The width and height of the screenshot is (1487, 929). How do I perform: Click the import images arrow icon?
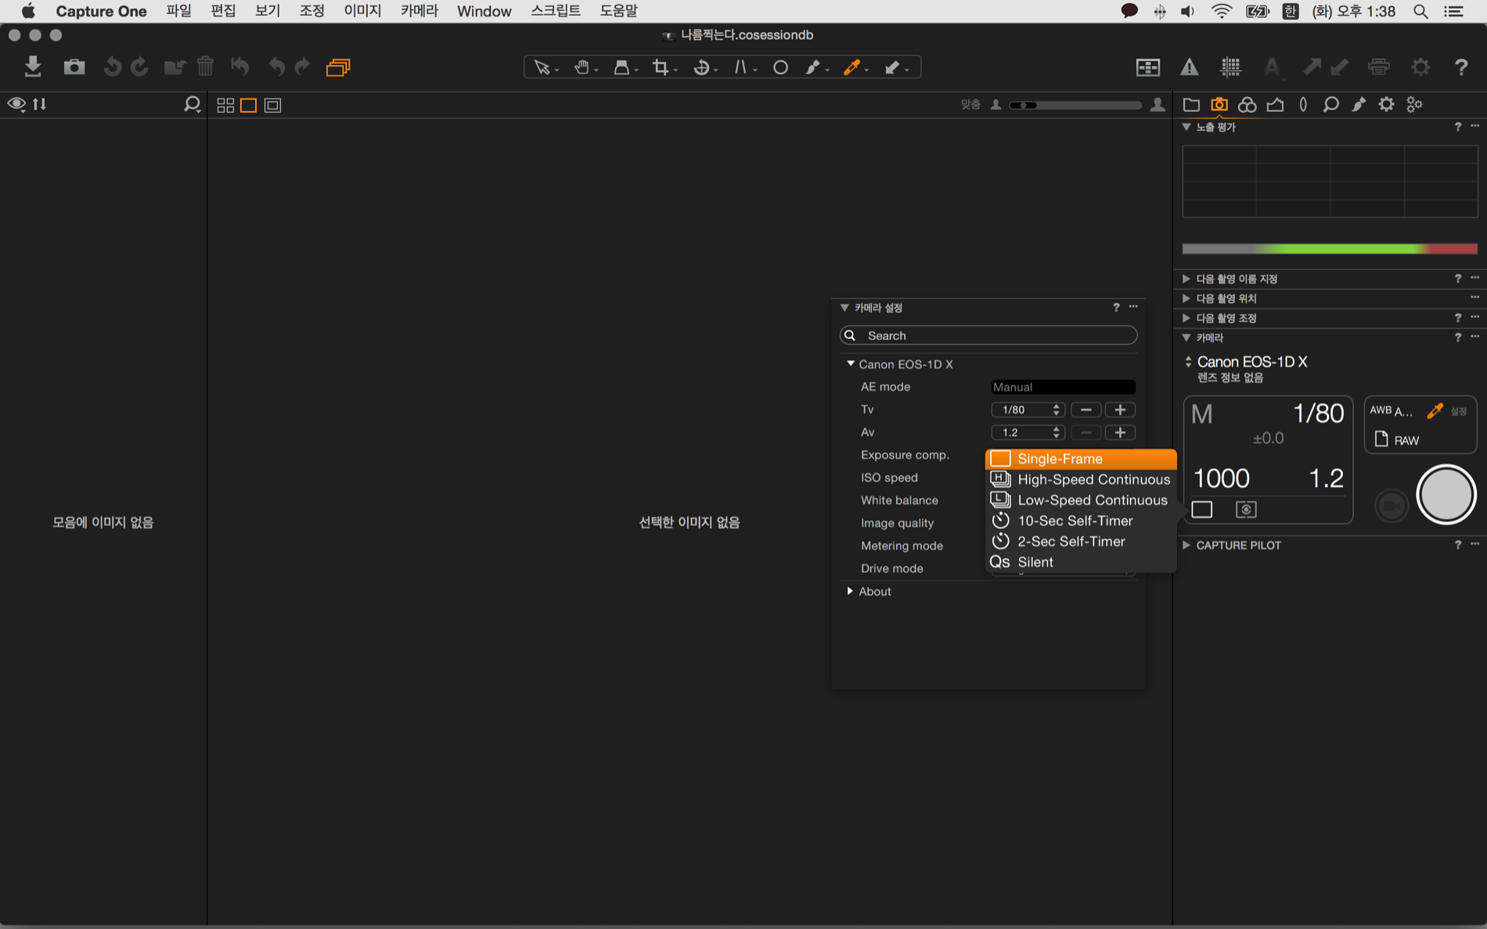tap(32, 67)
